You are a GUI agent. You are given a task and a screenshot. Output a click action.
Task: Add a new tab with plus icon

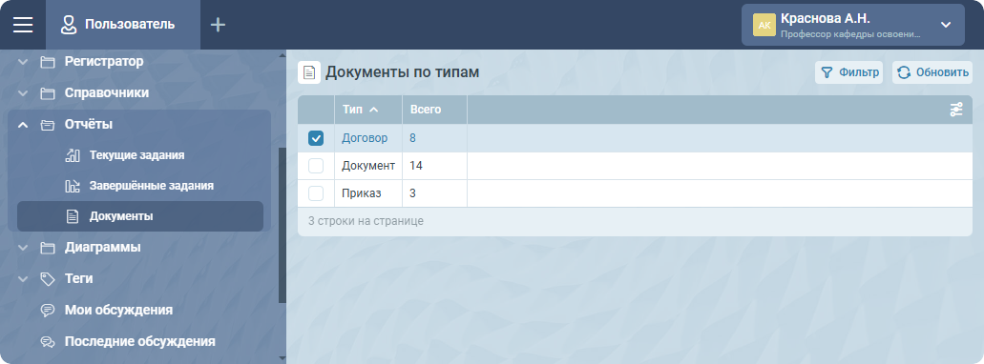218,25
